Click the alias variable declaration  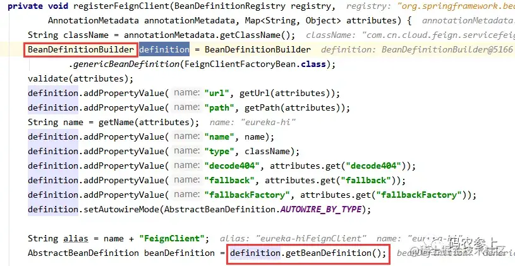tap(76, 238)
